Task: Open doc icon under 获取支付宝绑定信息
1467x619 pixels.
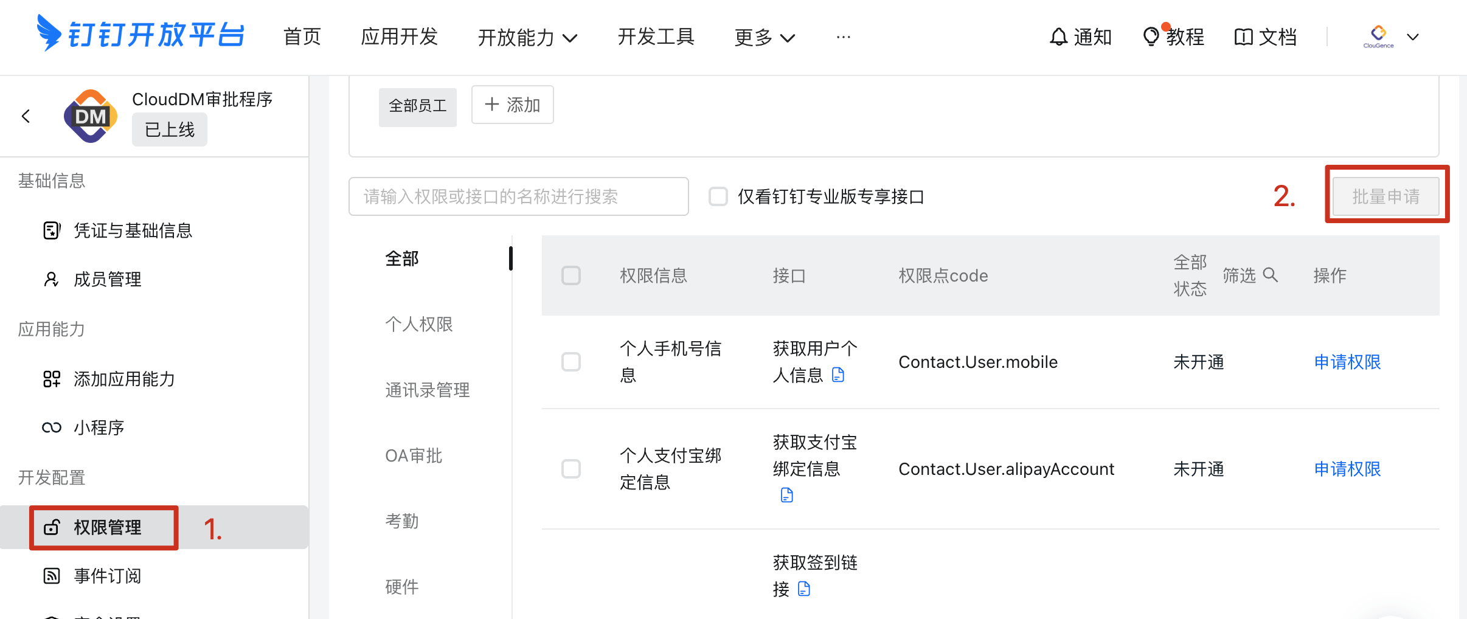Action: click(x=787, y=496)
